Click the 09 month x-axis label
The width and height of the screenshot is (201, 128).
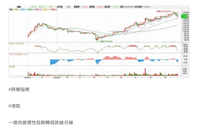165,78
